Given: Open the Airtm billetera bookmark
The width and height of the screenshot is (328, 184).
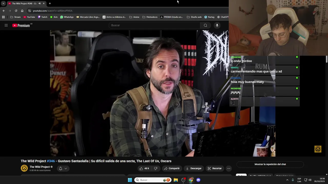Looking at the screenshot, I should coord(114,17).
